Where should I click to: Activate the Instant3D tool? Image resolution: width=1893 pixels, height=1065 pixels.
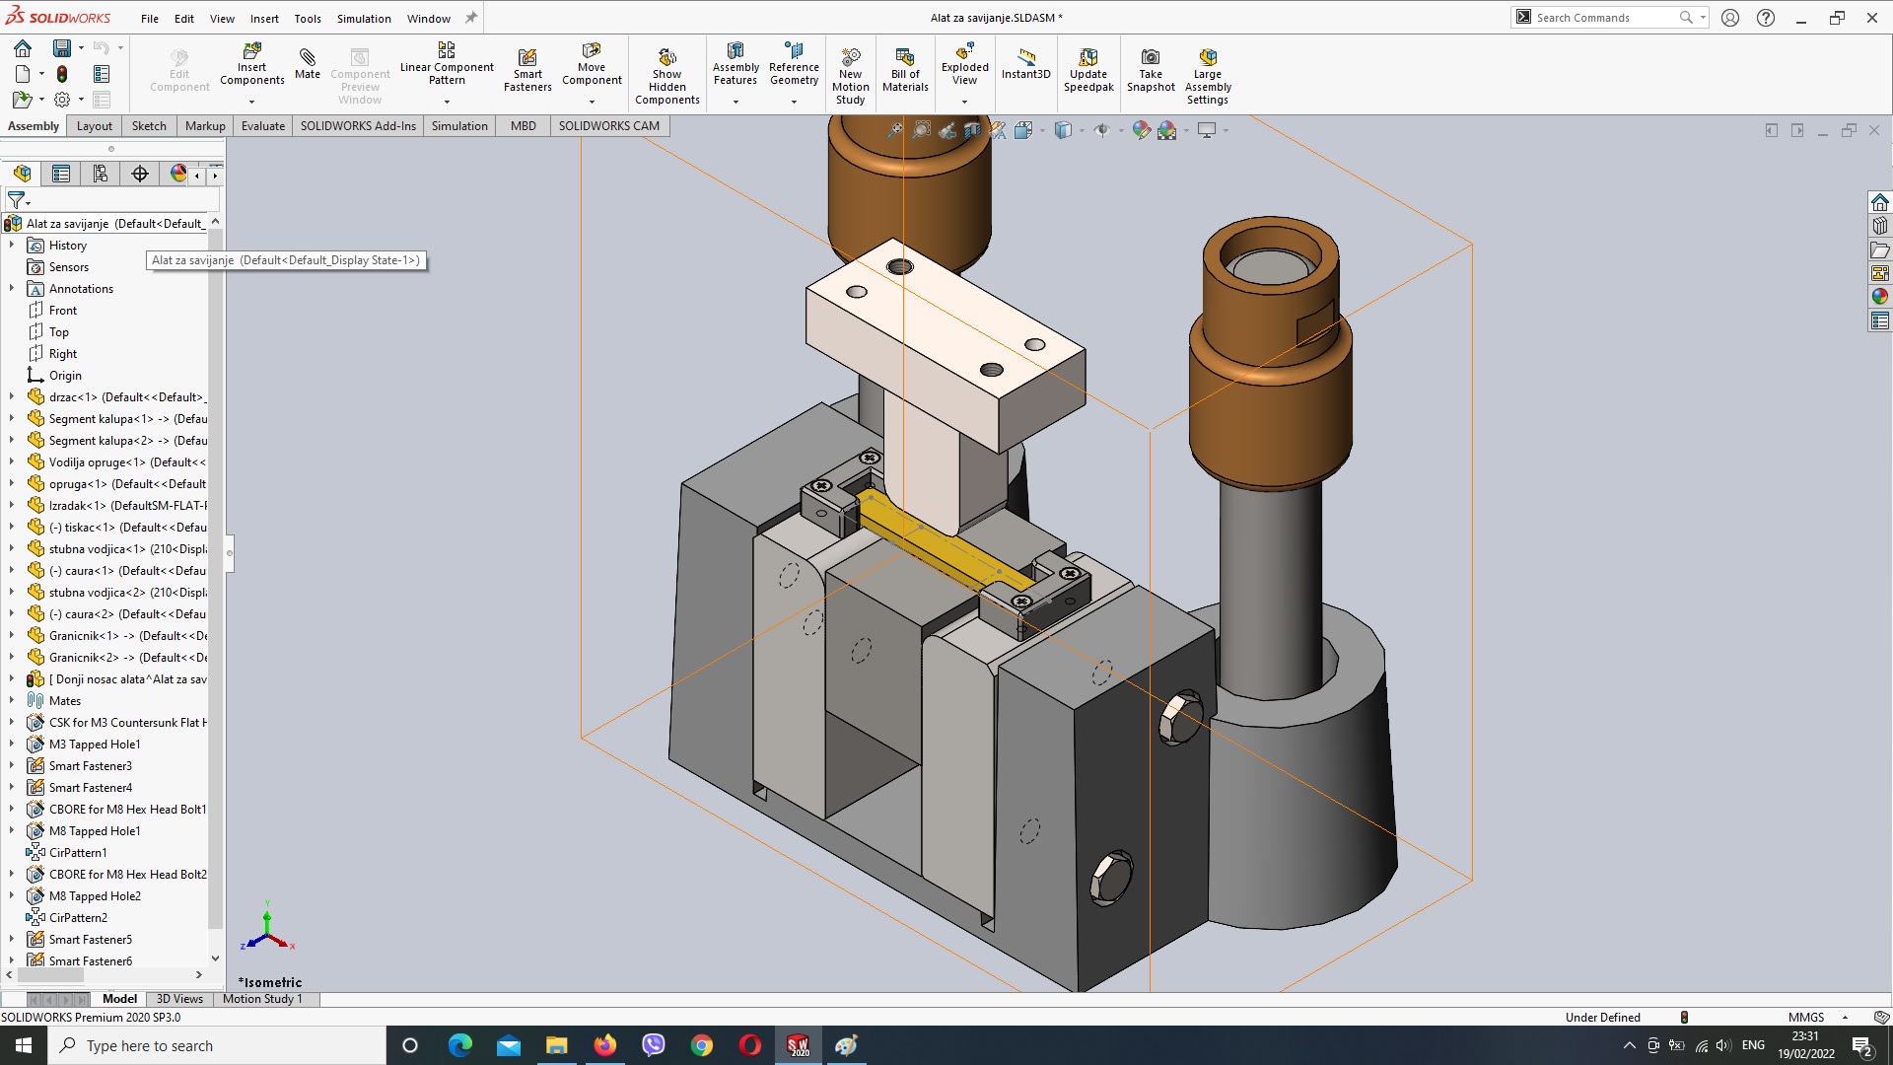(1025, 64)
